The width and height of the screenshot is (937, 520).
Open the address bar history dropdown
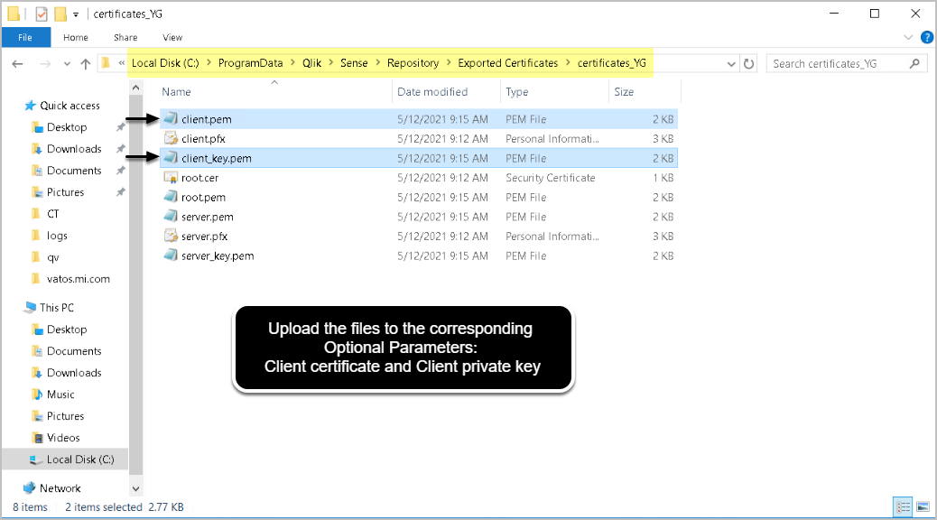pyautogui.click(x=731, y=64)
